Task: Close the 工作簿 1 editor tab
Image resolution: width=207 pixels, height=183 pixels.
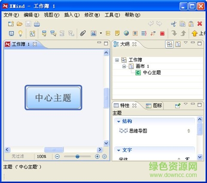Action: click(35, 44)
